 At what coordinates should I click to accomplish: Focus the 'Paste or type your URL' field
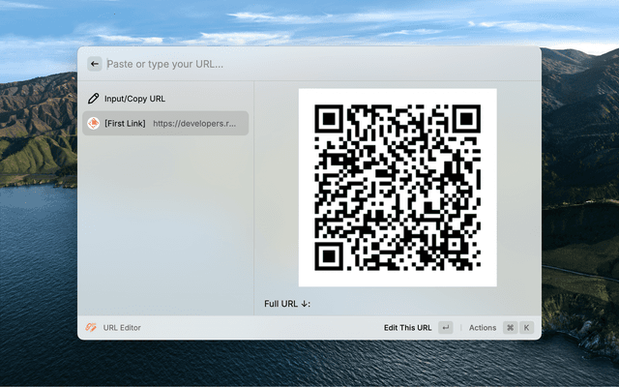tap(309, 64)
